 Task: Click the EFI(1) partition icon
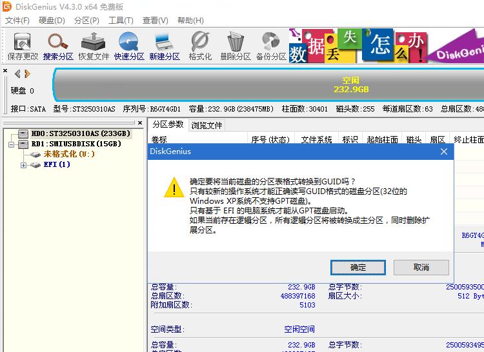click(x=35, y=165)
